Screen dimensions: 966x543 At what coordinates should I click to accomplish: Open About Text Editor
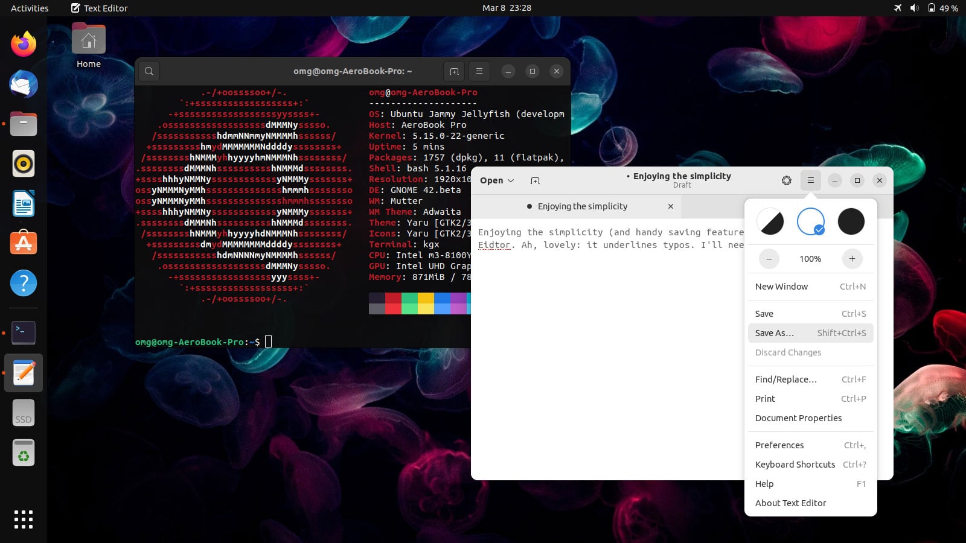pos(810,503)
